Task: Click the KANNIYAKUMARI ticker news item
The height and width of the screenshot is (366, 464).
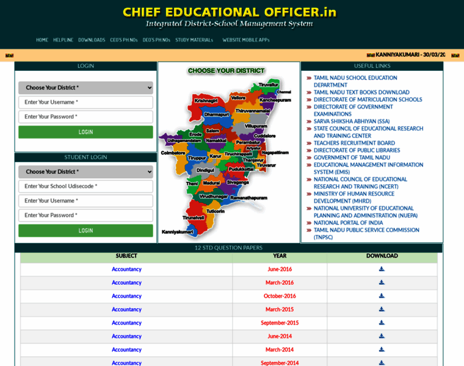Action: 410,55
